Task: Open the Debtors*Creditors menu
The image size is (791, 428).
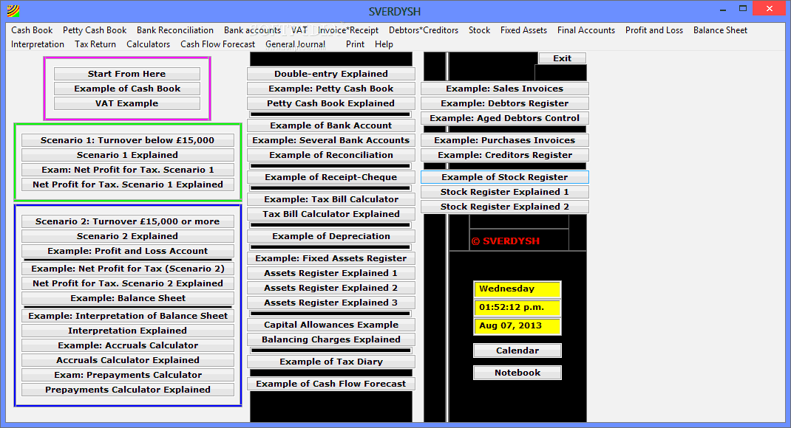Action: [x=424, y=30]
